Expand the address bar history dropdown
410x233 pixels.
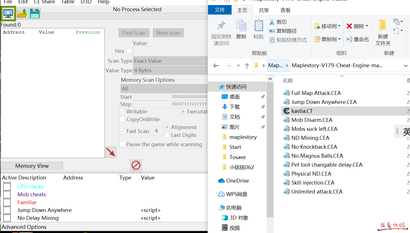(x=406, y=66)
